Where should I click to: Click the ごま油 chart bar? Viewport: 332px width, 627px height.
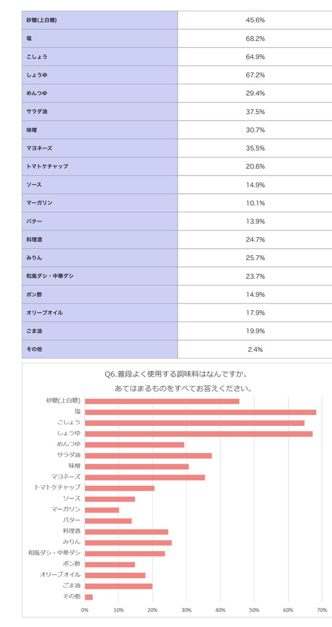click(118, 586)
